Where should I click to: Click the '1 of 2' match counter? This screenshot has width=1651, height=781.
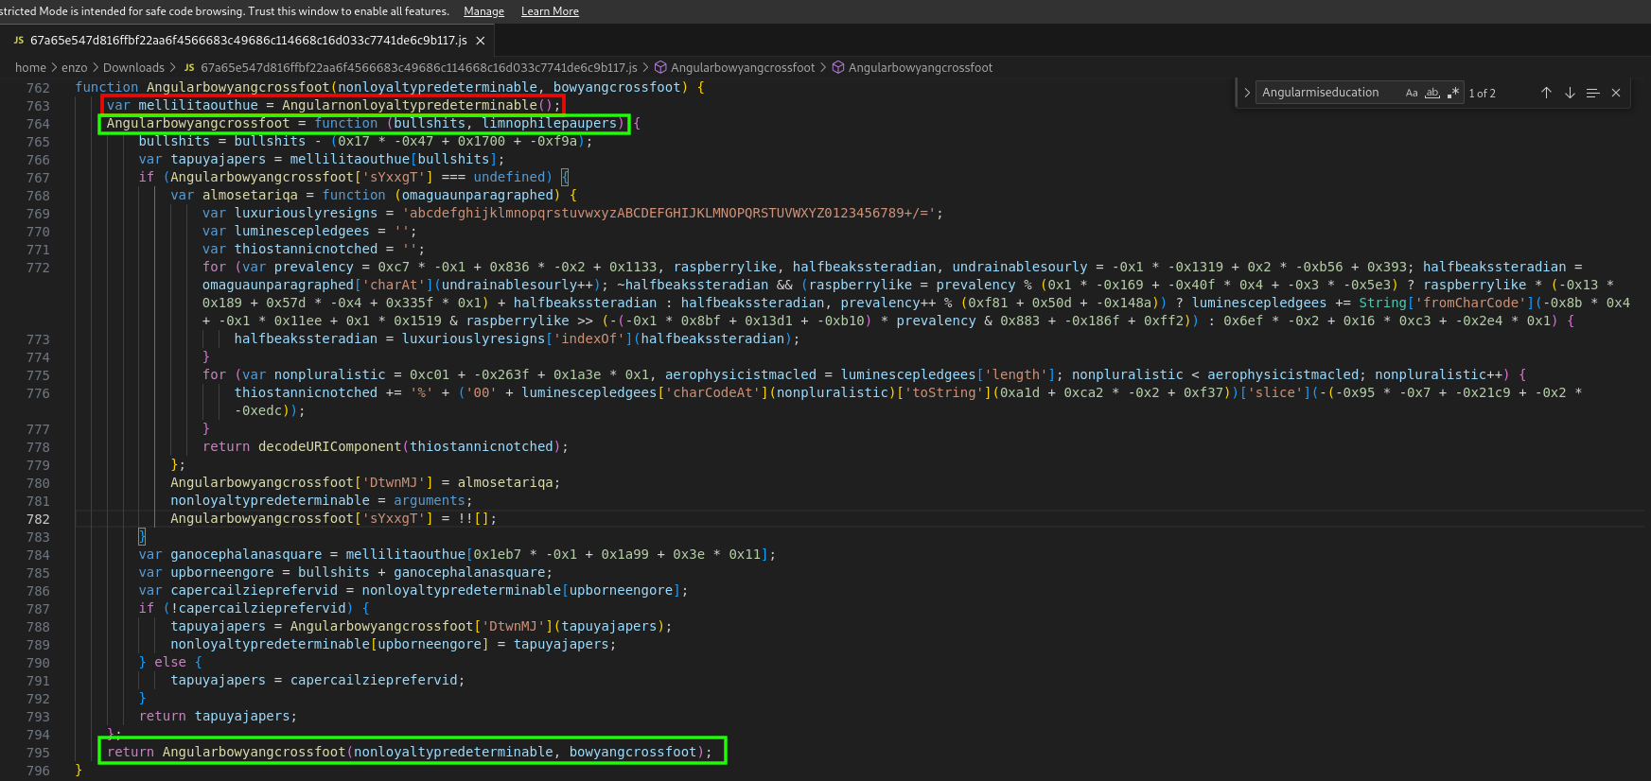coord(1483,94)
